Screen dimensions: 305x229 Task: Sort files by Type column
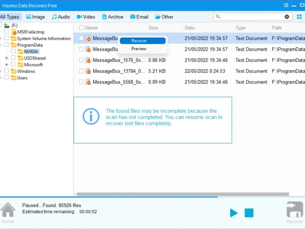(x=240, y=28)
